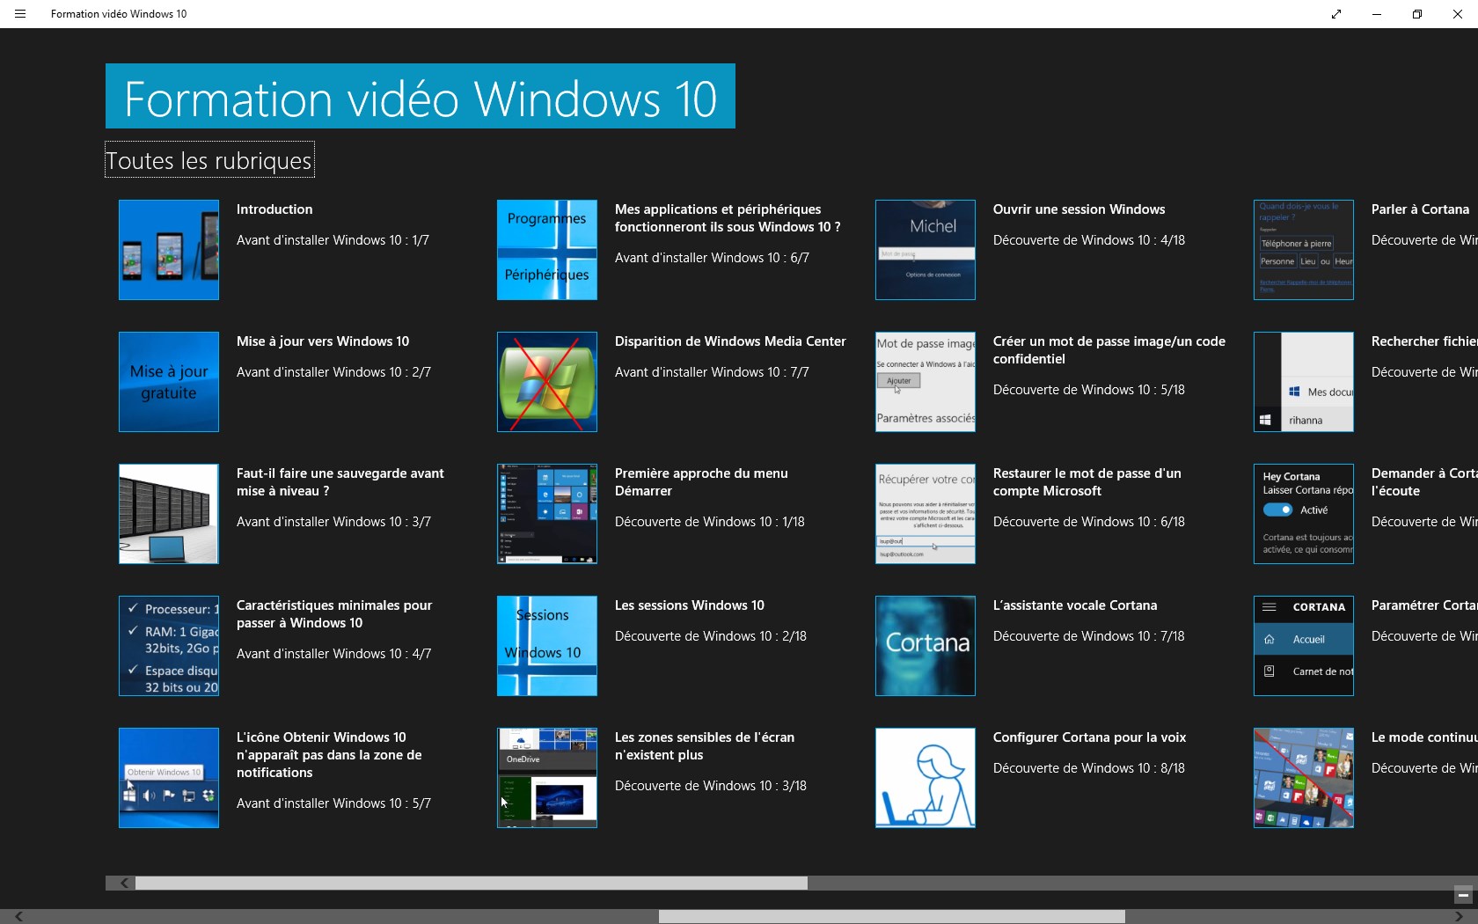
Task: Open the person-with-laptop Cortana voice thumbnail
Action: (926, 778)
